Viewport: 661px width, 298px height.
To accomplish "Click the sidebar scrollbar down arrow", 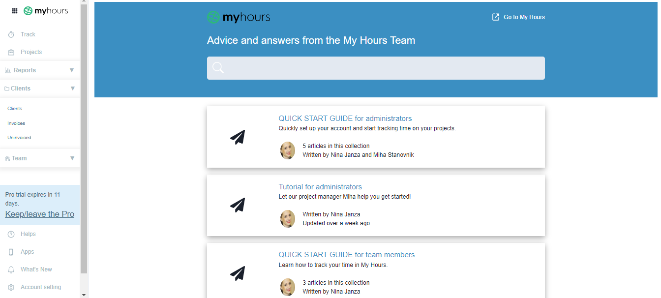I will point(84,295).
